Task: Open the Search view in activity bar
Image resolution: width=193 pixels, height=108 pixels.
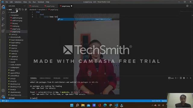Action: pyautogui.click(x=3, y=13)
